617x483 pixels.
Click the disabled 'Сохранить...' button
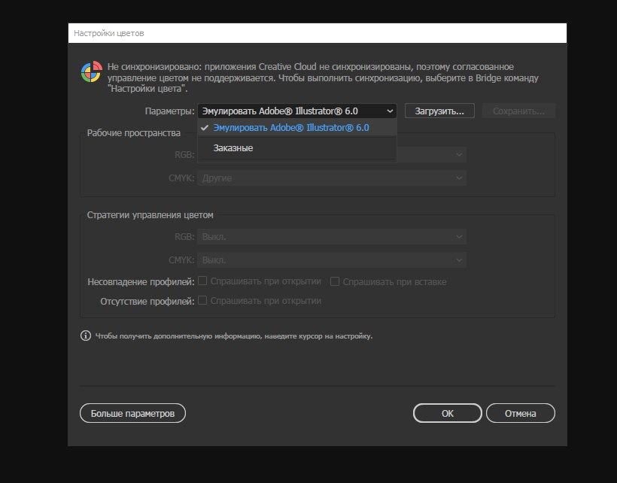[x=518, y=111]
